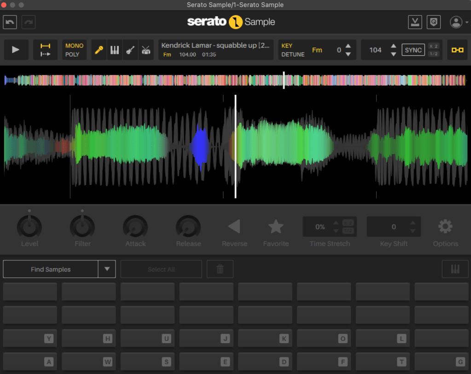Click the Level knob

click(x=29, y=226)
